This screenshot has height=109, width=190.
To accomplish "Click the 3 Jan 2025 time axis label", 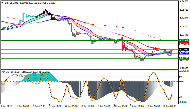I will 6,106.
